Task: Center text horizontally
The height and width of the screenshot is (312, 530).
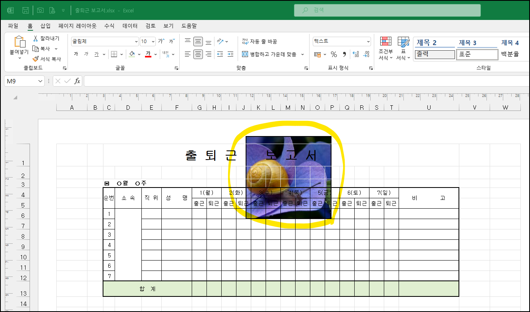Action: click(198, 54)
